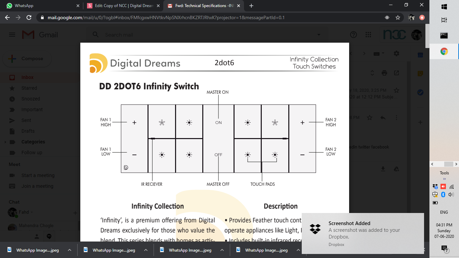
Task: Click the Dropbox Screenshot Added notification
Action: [x=363, y=233]
